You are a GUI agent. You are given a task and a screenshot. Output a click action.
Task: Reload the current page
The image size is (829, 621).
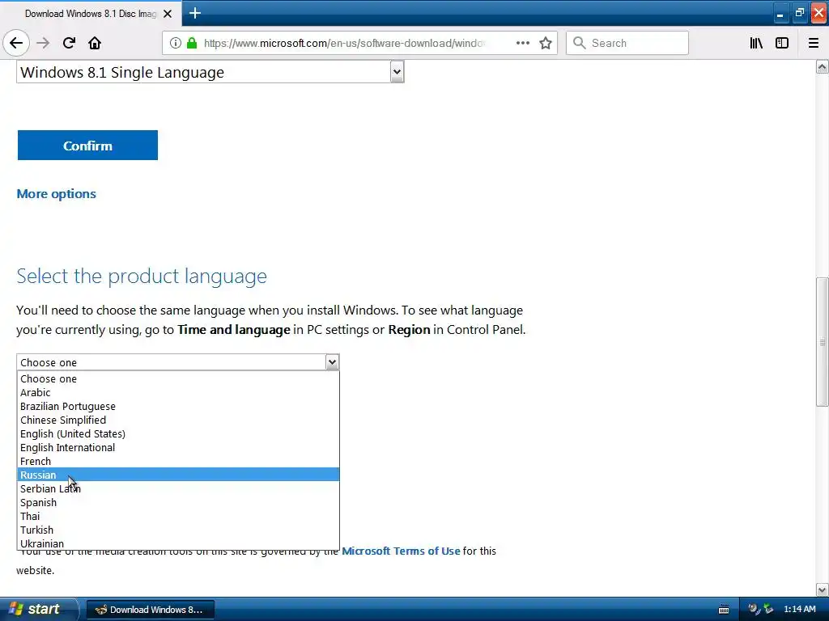click(69, 44)
